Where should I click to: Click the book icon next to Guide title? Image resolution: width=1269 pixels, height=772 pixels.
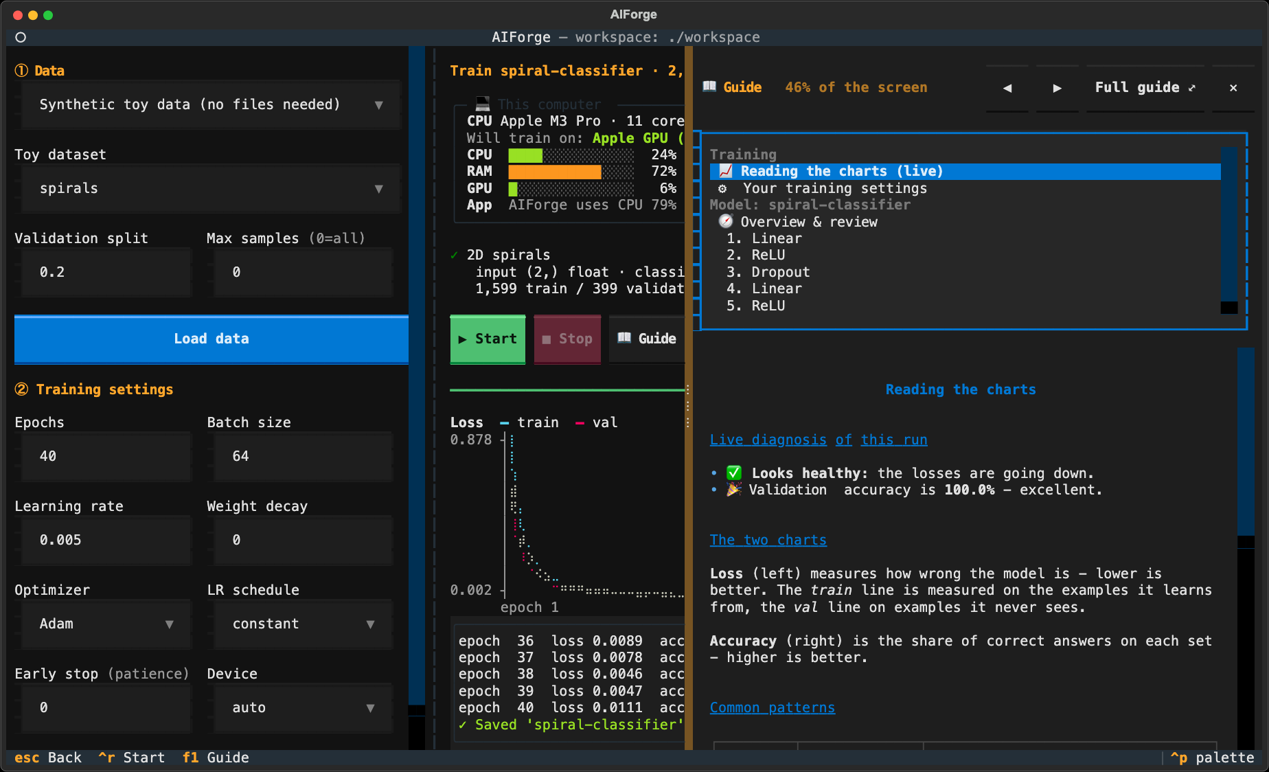pos(709,87)
